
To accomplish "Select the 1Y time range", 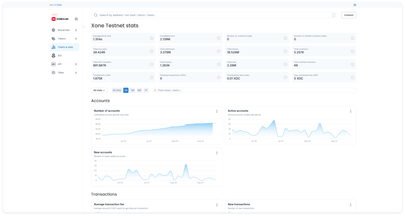I will pos(146,90).
